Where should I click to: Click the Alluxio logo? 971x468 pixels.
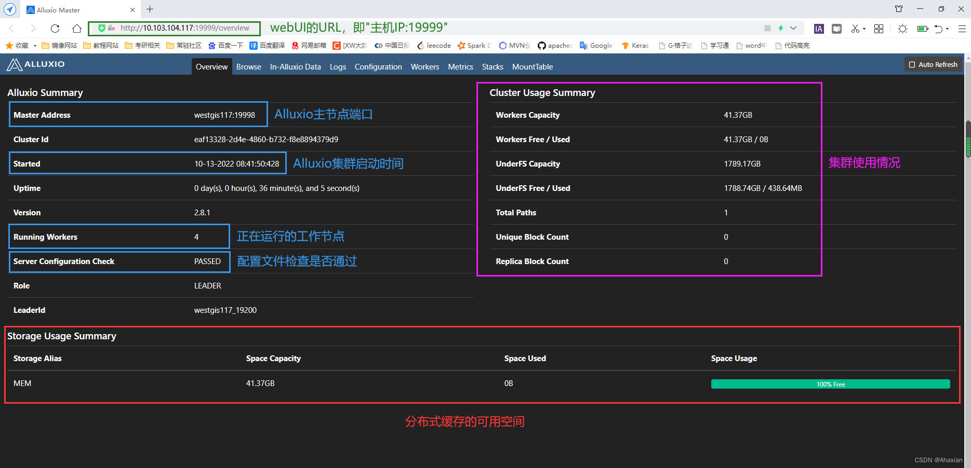[x=35, y=64]
